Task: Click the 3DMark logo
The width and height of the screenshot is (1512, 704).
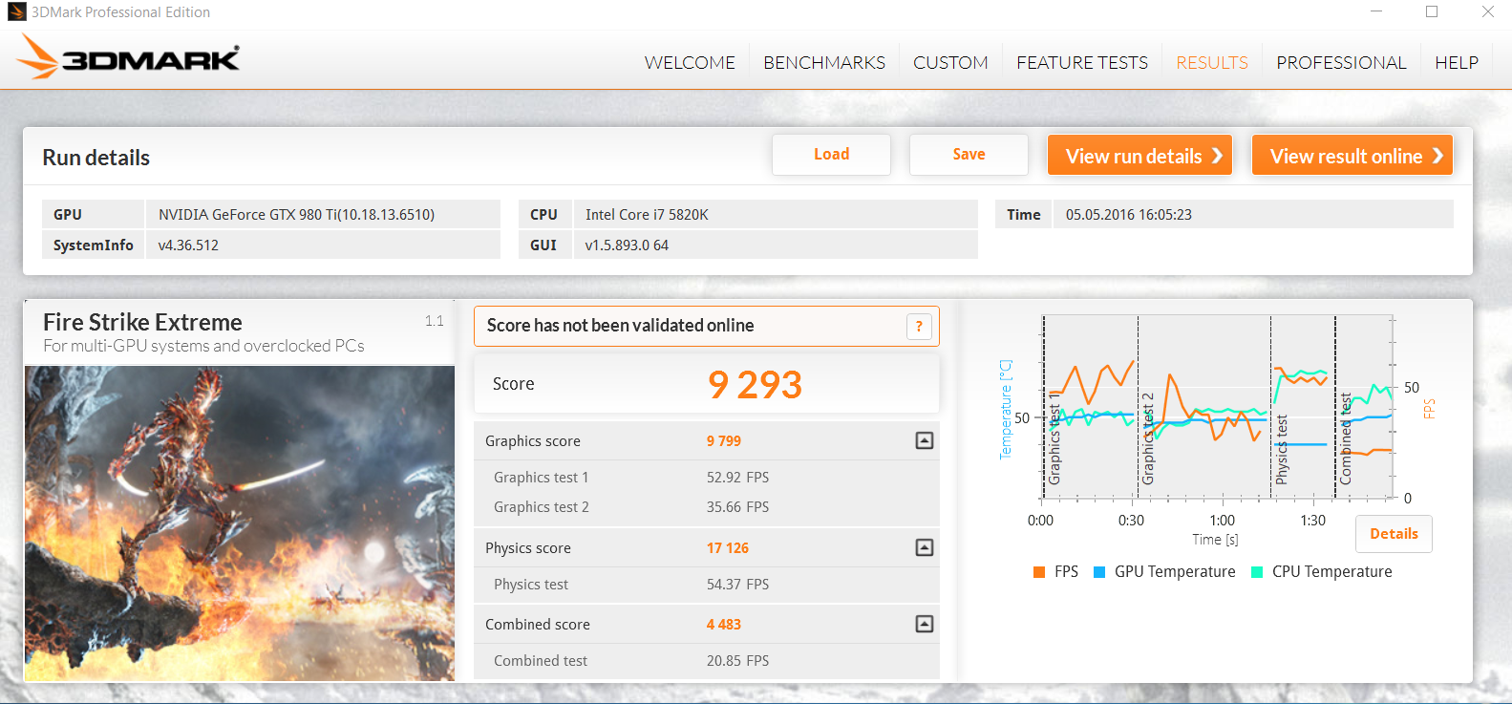Action: [128, 57]
